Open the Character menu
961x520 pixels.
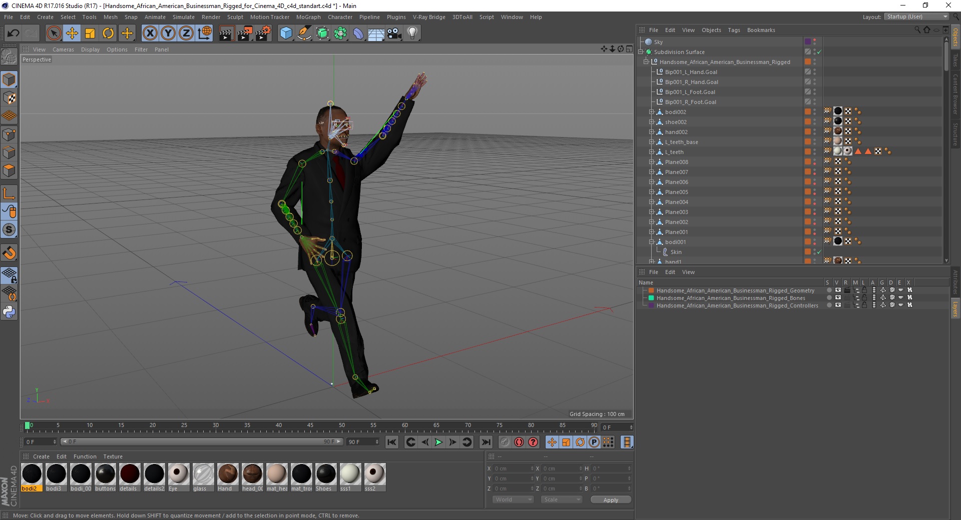coord(340,17)
